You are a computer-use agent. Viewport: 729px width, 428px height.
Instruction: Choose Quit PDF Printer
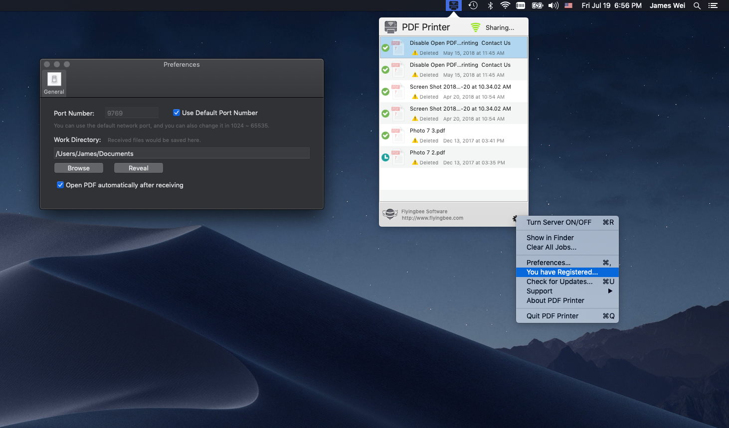pyautogui.click(x=567, y=316)
